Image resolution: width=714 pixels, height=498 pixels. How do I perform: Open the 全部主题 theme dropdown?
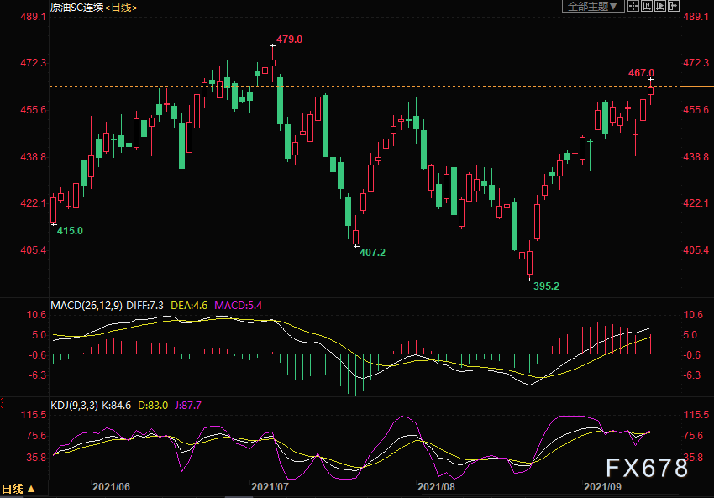pyautogui.click(x=593, y=7)
